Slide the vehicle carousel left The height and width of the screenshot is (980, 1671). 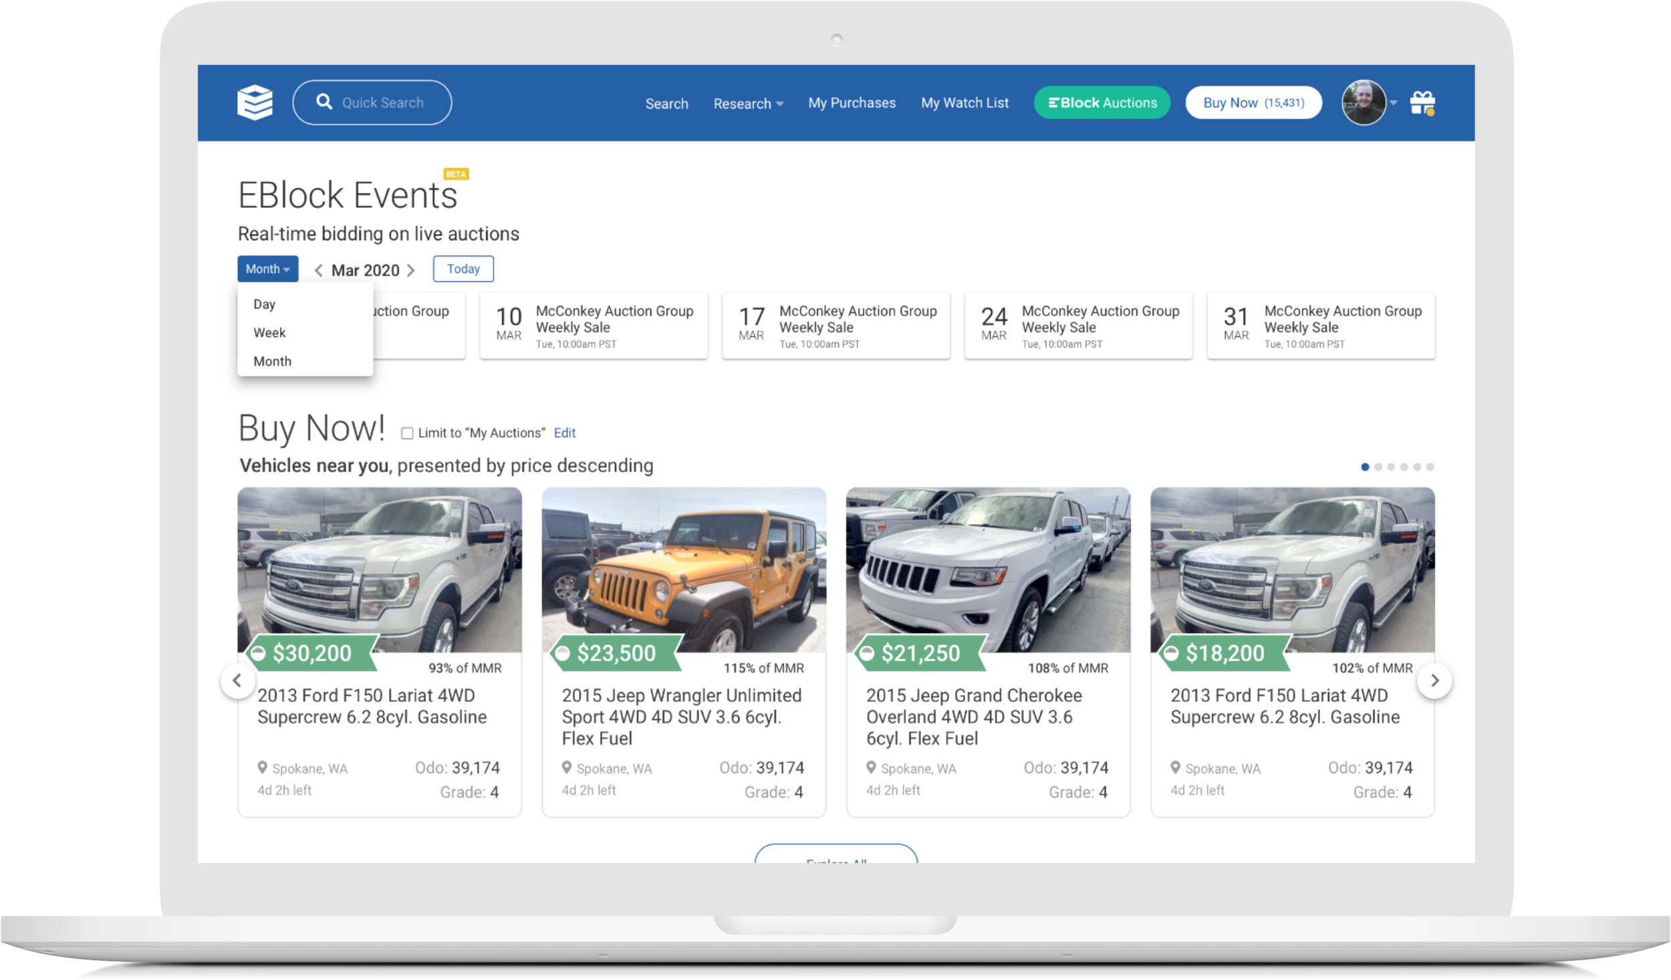tap(237, 681)
